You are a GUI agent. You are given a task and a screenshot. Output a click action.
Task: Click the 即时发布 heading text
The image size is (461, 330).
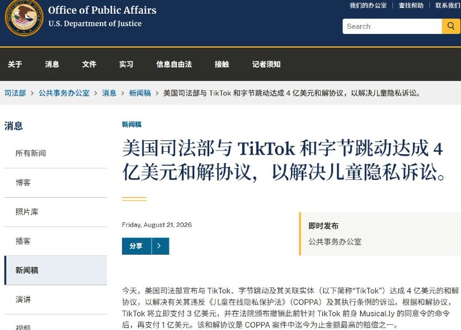pos(323,226)
